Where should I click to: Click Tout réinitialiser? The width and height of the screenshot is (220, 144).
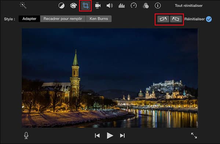click(188, 5)
